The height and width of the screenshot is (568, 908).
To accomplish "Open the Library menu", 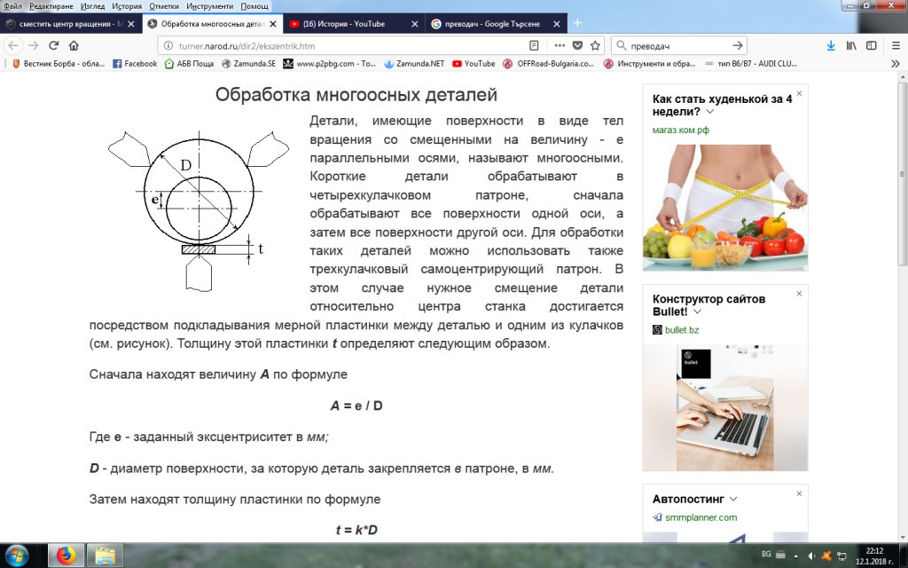I will 851,45.
